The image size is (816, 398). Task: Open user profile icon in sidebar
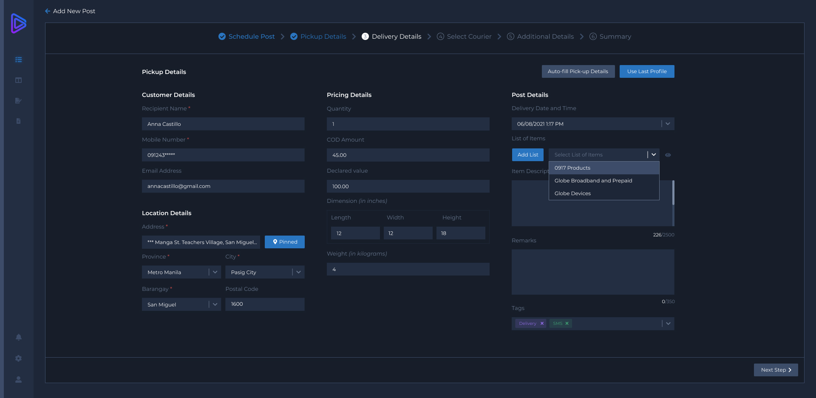point(18,379)
